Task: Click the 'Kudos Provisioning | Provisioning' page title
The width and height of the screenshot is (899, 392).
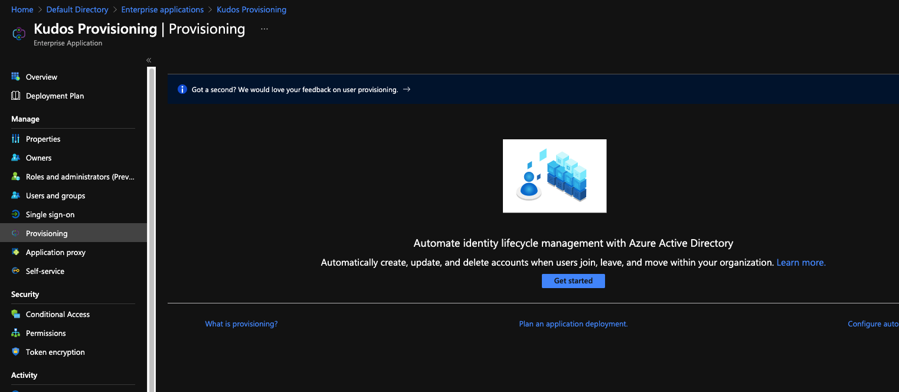Action: click(139, 29)
